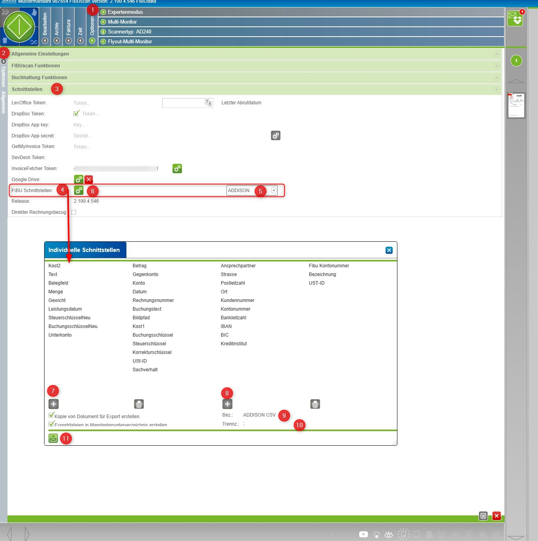
Task: Click the Multi-Monitor option
Action: (122, 22)
